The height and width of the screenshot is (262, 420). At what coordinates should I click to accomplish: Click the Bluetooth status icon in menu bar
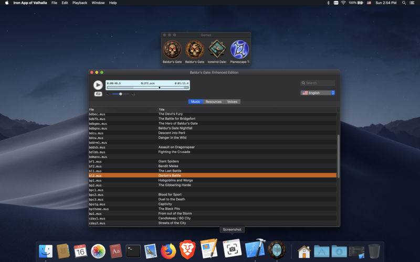(x=328, y=3)
